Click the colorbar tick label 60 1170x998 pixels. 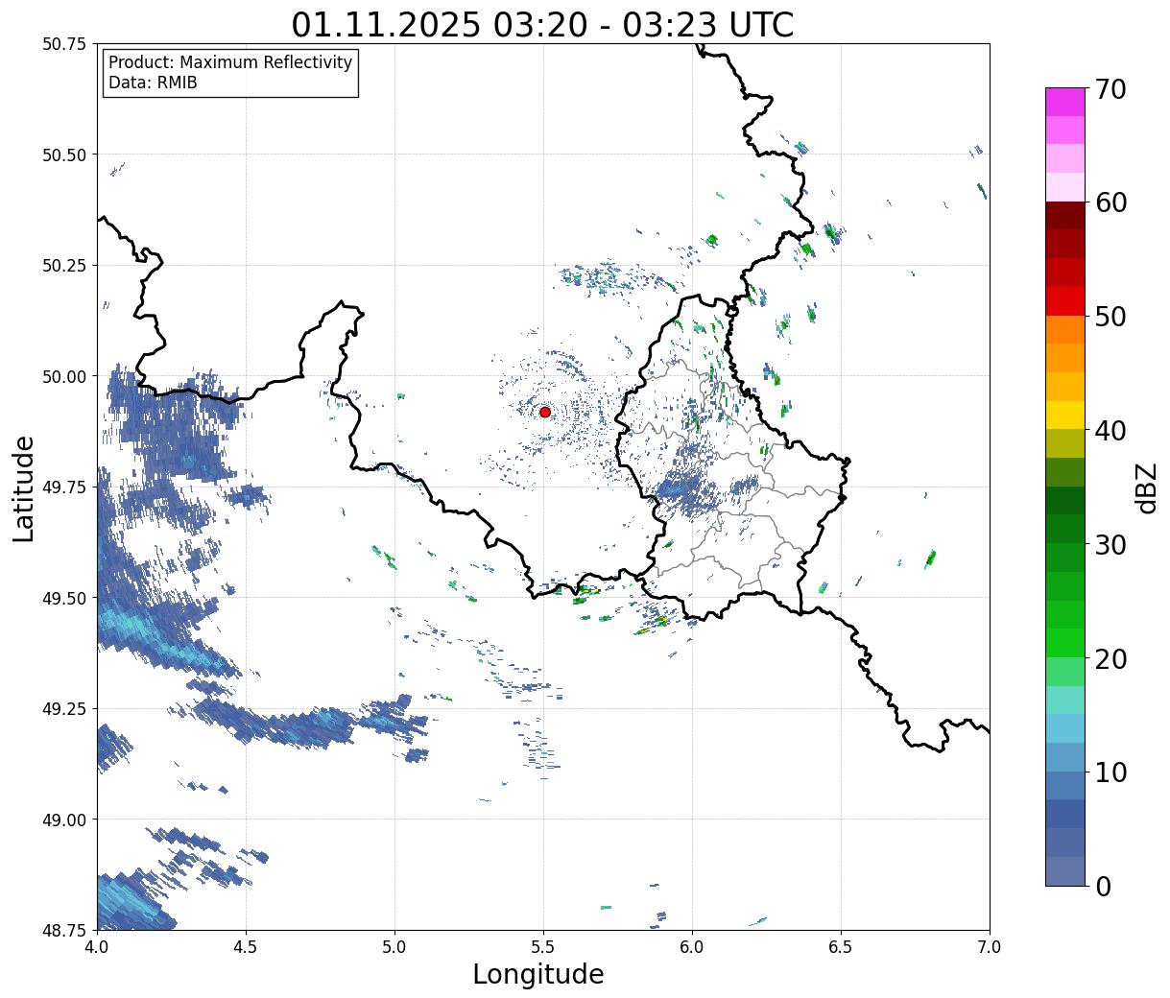[x=1110, y=202]
